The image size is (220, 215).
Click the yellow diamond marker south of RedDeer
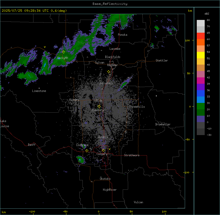(x=108, y=72)
